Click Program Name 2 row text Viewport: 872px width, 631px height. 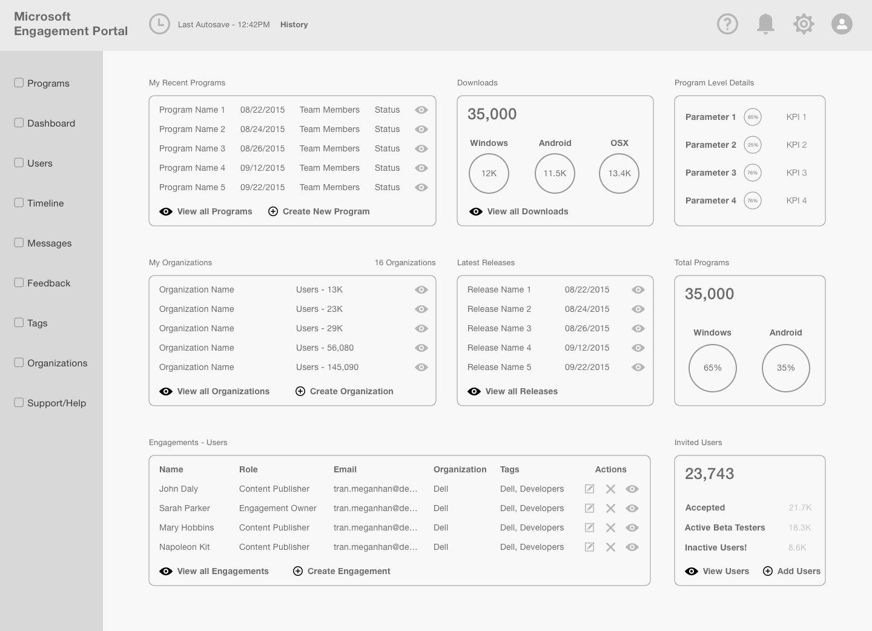tap(192, 129)
